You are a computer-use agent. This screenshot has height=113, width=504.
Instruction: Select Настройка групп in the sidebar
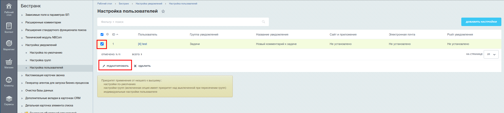40,60
